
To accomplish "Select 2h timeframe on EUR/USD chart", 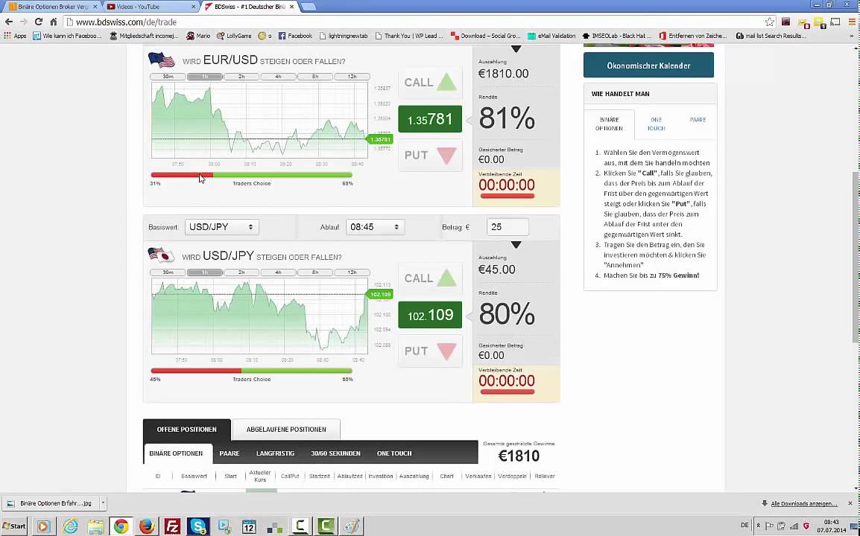I will 241,77.
